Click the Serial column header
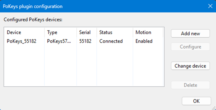216x110 pixels. (x=85, y=32)
